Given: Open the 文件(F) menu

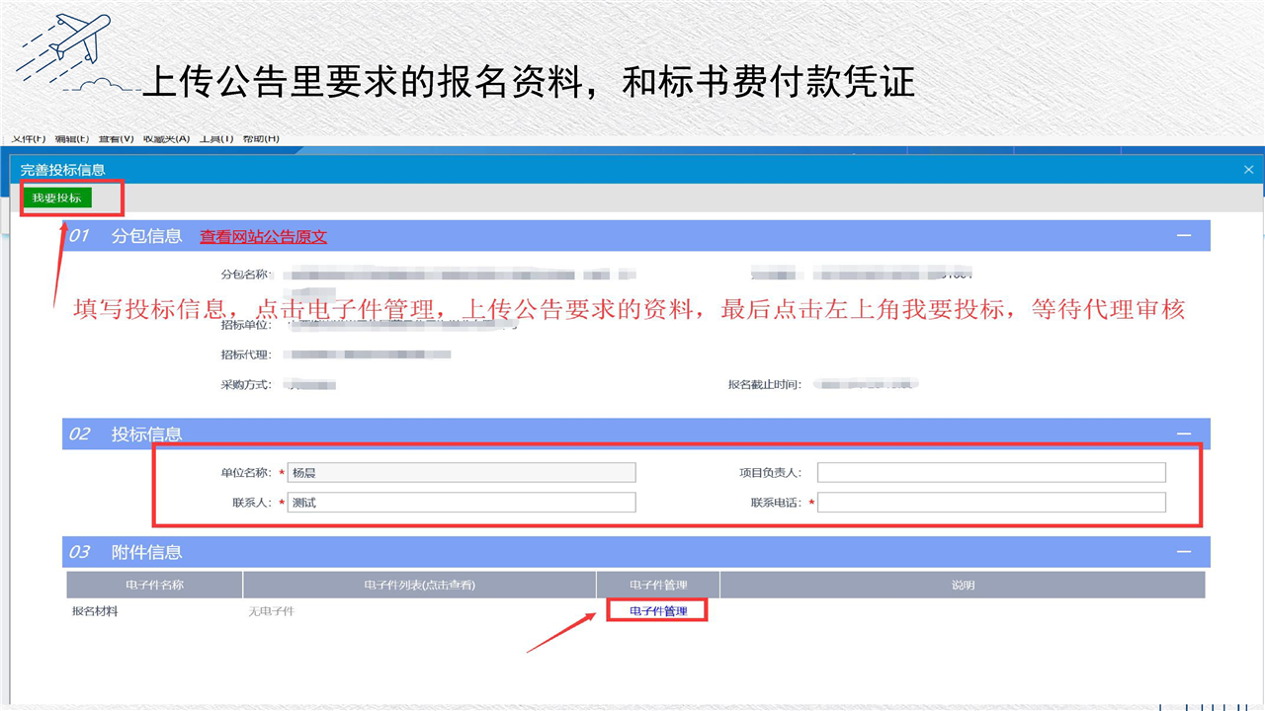Looking at the screenshot, I should click(x=28, y=139).
